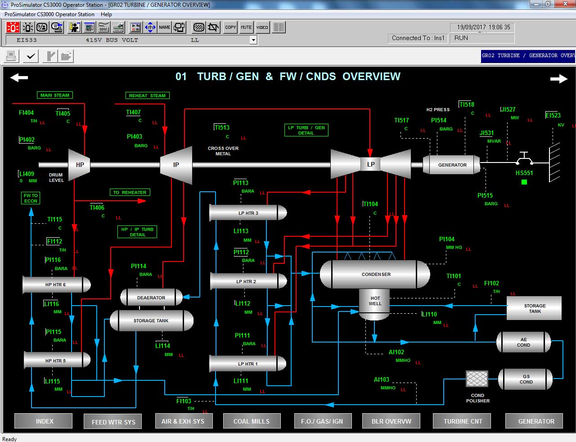Click the checkmark acknowledge icon
The width and height of the screenshot is (576, 442).
pos(31,56)
